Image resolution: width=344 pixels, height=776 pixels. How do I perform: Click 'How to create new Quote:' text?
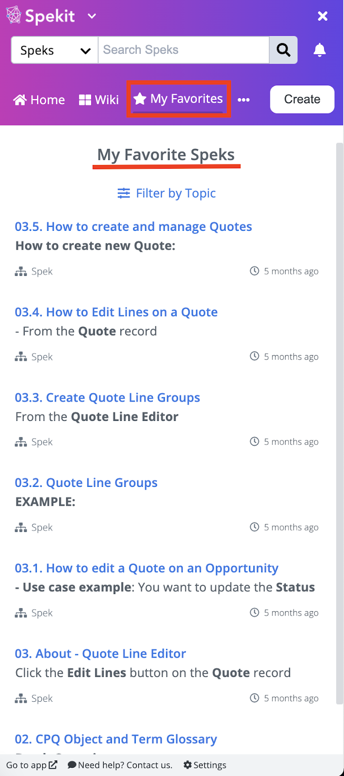click(95, 246)
